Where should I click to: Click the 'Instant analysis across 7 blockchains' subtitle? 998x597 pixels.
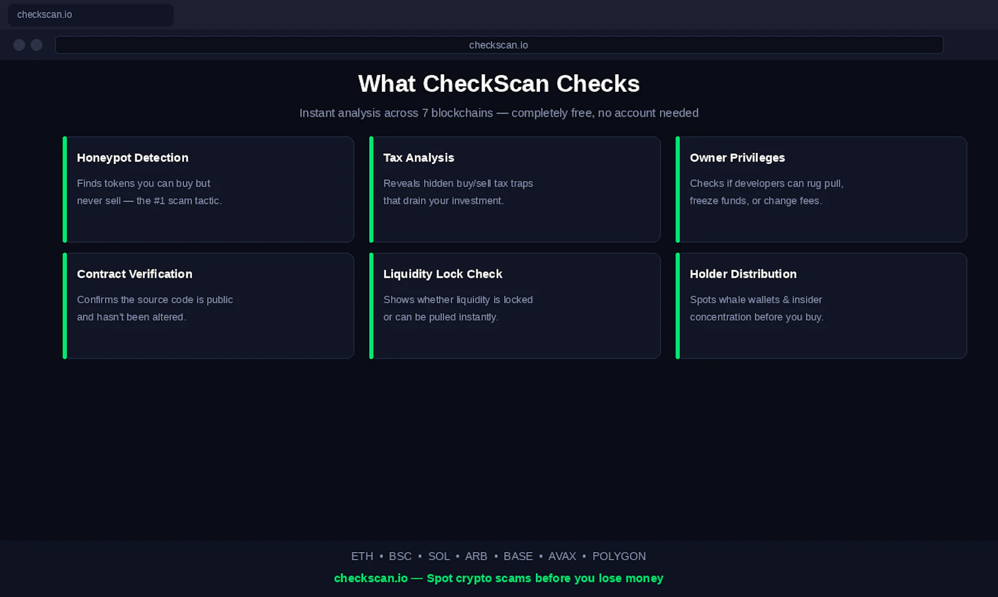499,113
